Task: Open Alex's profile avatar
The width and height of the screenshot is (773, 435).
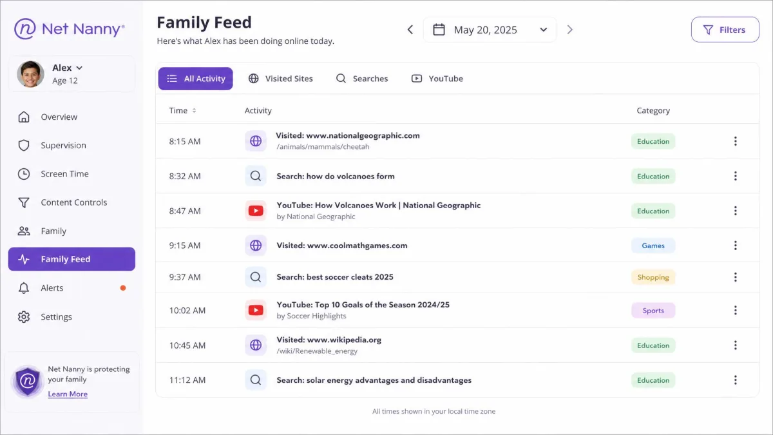Action: [30, 74]
